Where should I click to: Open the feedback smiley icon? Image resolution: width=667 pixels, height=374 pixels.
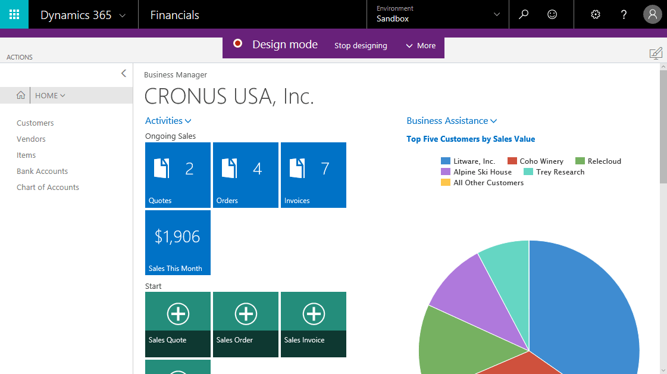[x=552, y=15]
